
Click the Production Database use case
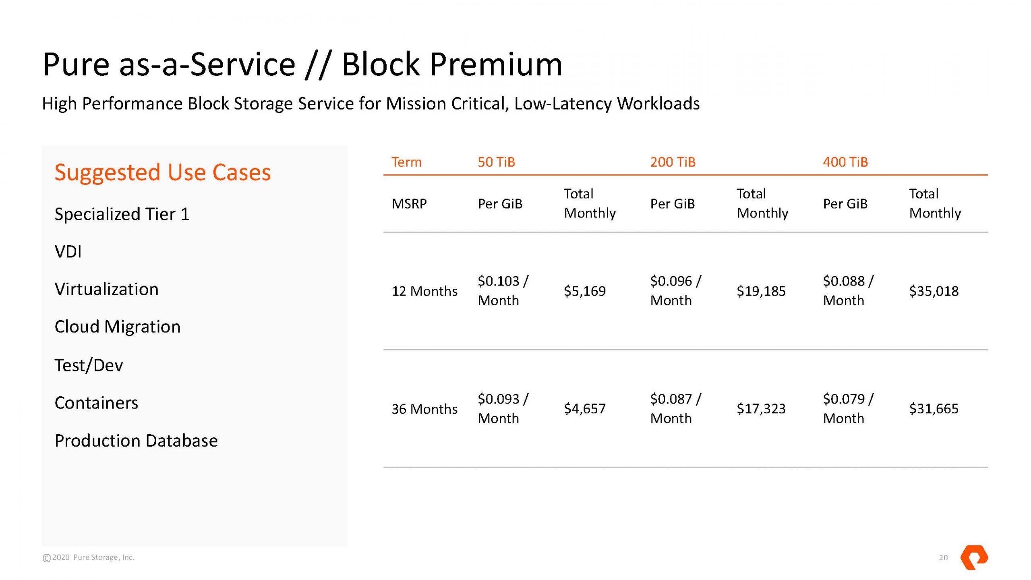click(x=136, y=441)
